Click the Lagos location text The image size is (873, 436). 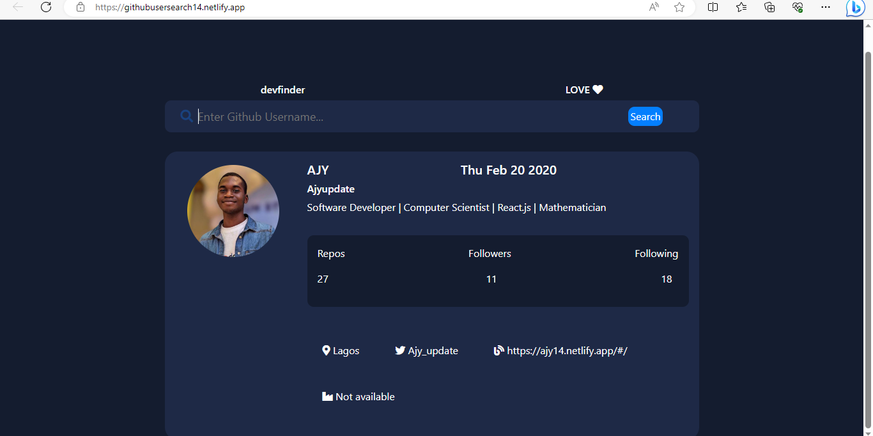point(346,350)
